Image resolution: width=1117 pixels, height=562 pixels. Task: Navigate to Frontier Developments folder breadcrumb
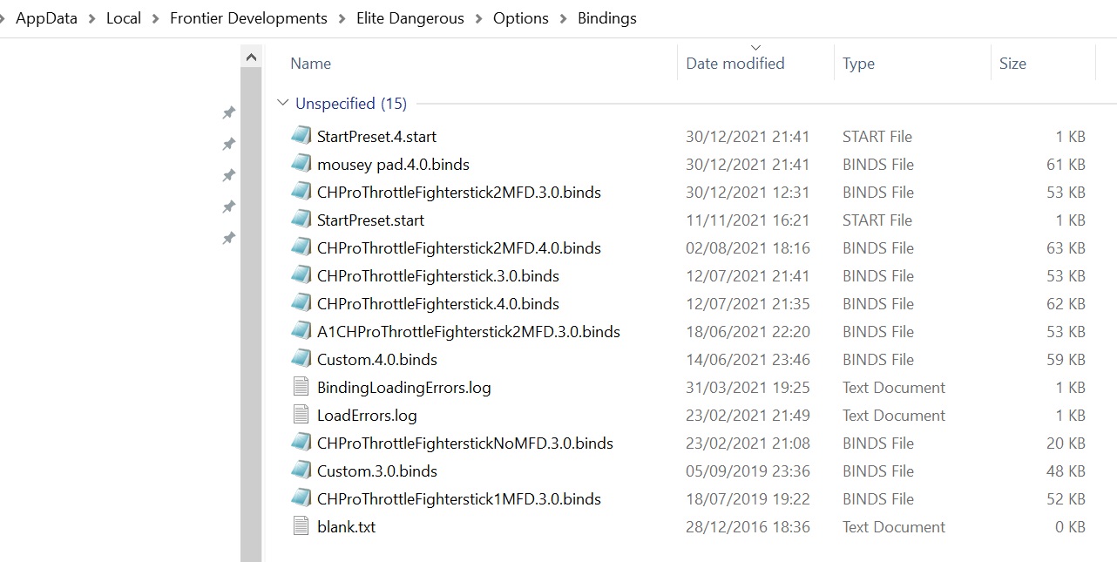click(248, 18)
